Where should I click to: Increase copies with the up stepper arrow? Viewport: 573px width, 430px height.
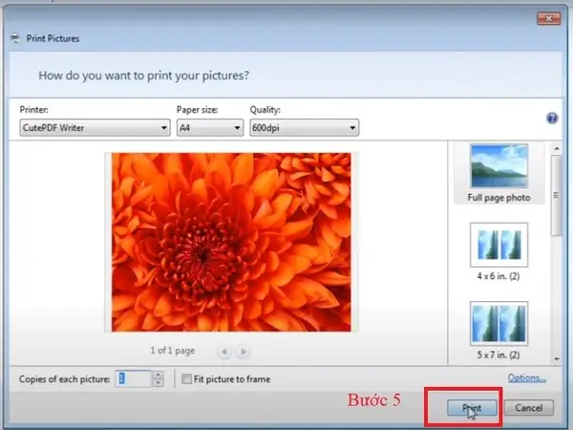click(x=158, y=375)
